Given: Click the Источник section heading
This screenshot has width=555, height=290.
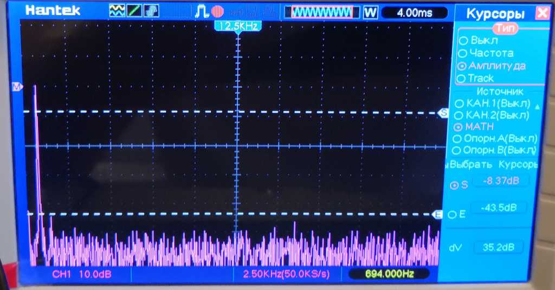Looking at the screenshot, I should (x=499, y=92).
